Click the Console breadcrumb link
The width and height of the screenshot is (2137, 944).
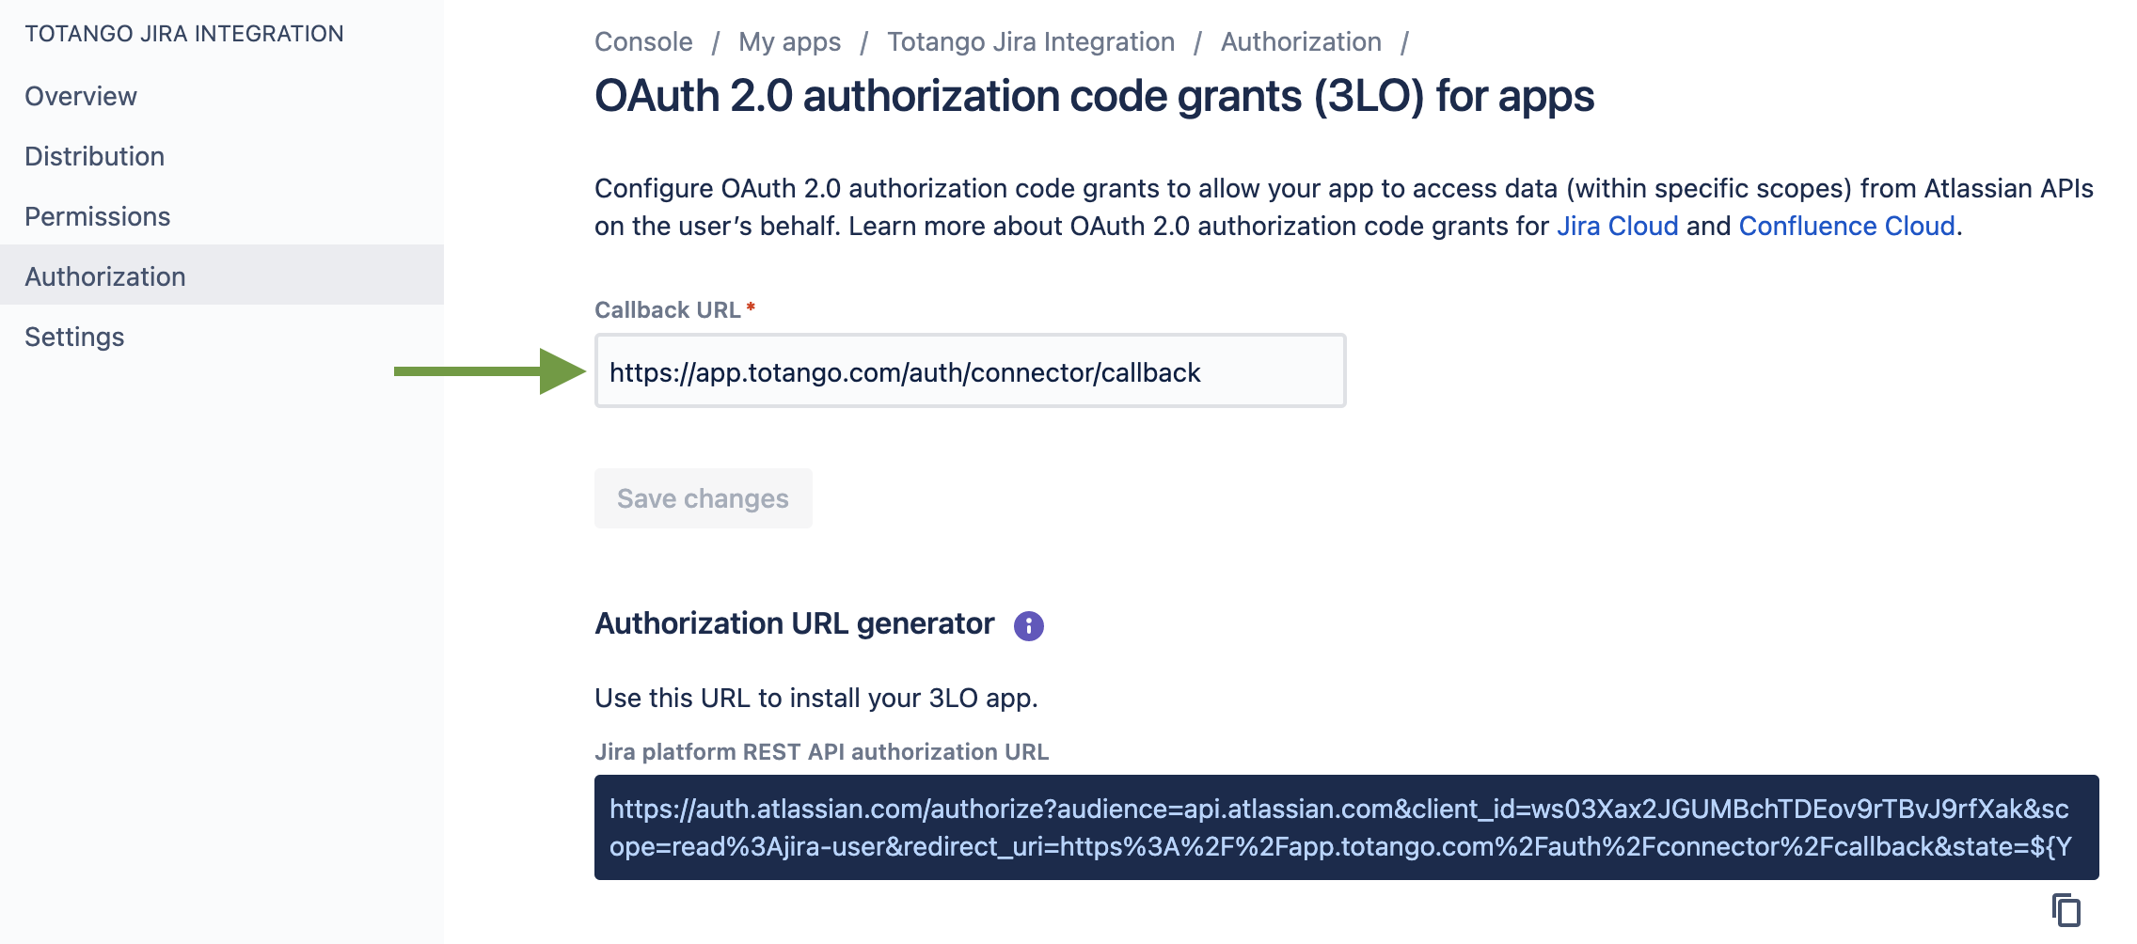(x=643, y=41)
